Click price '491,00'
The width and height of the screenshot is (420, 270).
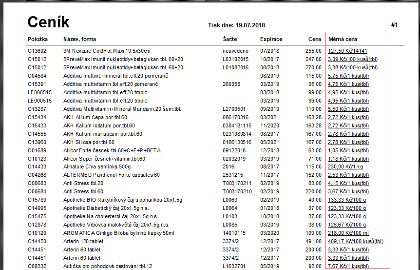313,242
